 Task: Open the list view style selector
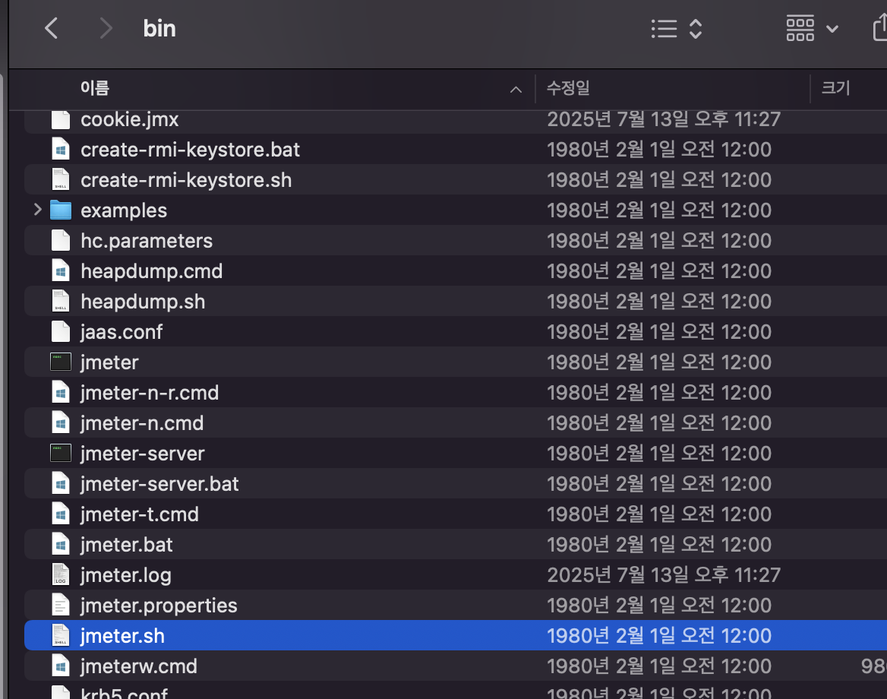677,28
